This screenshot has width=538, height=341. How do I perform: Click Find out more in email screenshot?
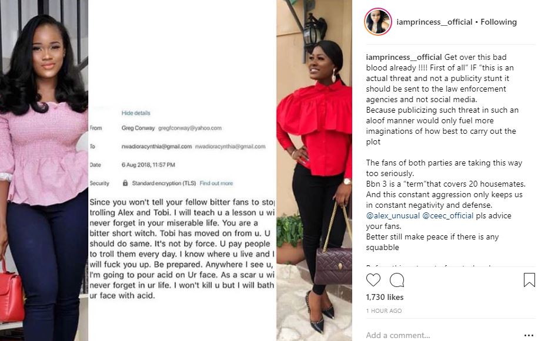pos(216,183)
